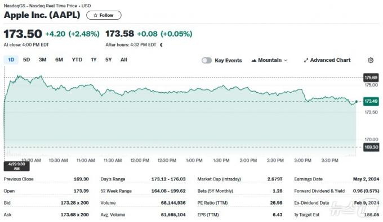Open chart settings gear icon
The width and height of the screenshot is (383, 222).
pyautogui.click(x=371, y=60)
